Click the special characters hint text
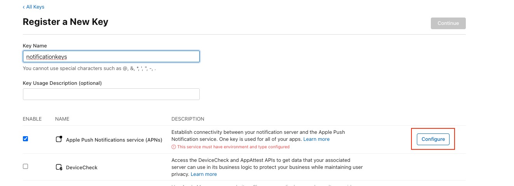The image size is (514, 186). click(89, 68)
